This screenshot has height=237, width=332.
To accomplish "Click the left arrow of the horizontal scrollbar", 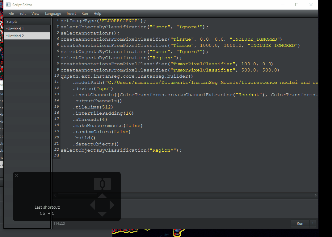I will (x=55, y=195).
